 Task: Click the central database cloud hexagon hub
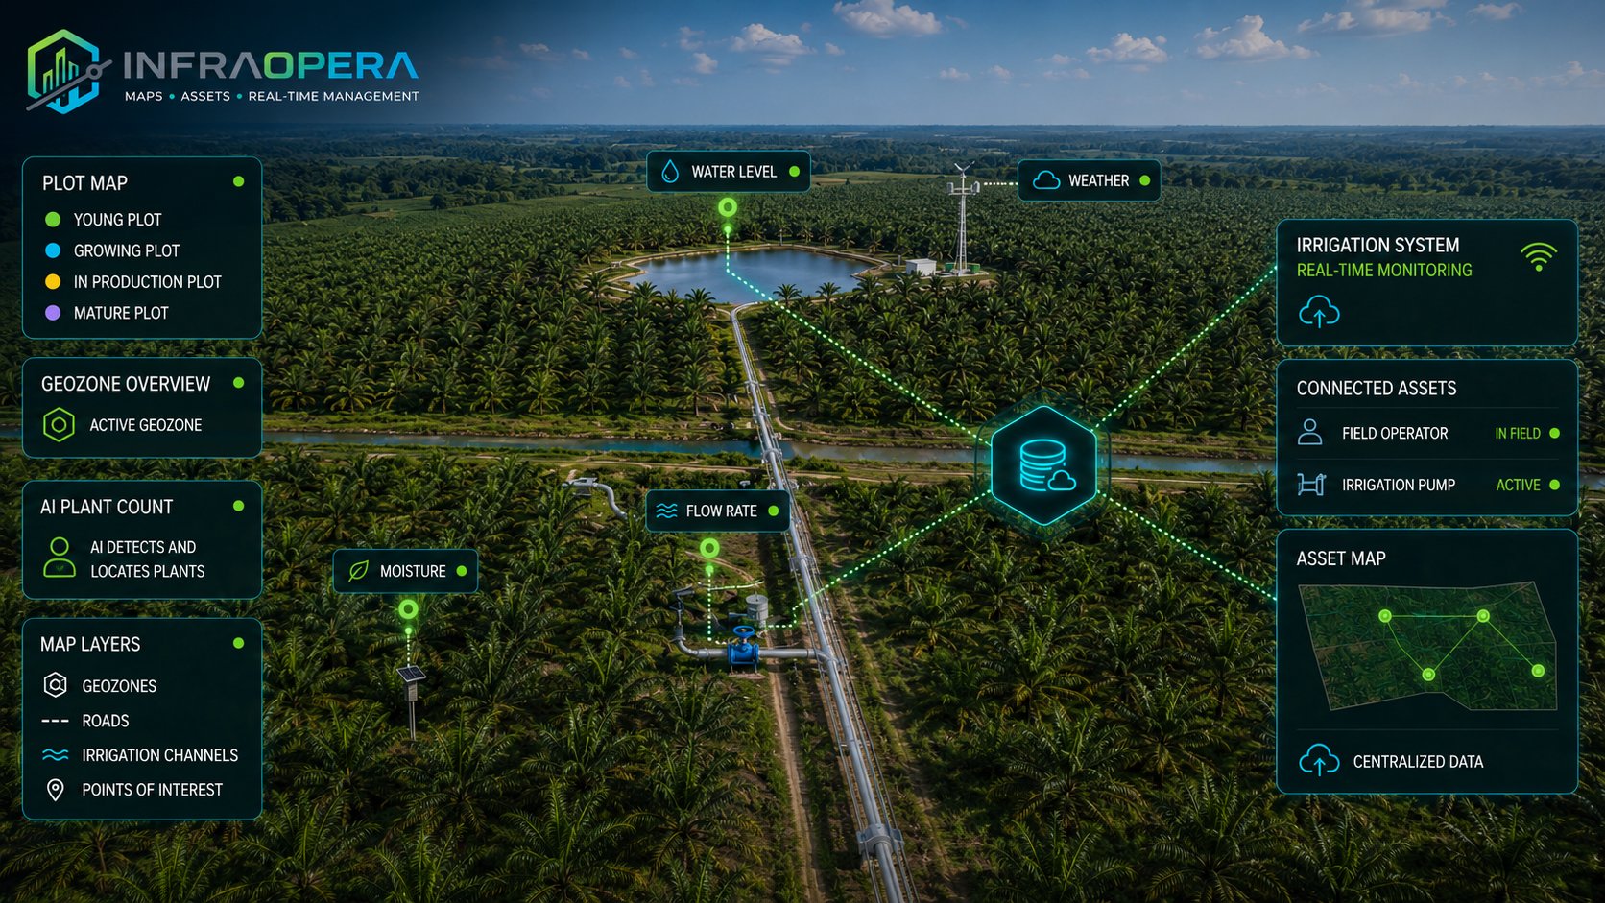(1043, 465)
